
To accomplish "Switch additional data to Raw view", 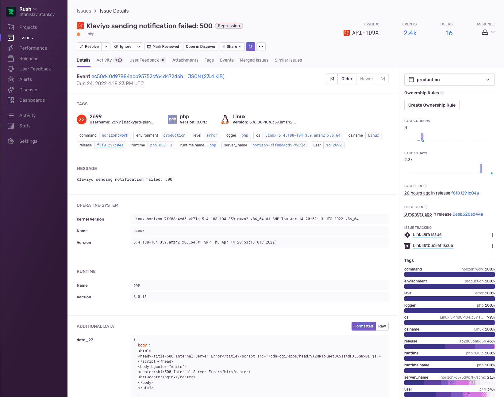I will point(382,326).
